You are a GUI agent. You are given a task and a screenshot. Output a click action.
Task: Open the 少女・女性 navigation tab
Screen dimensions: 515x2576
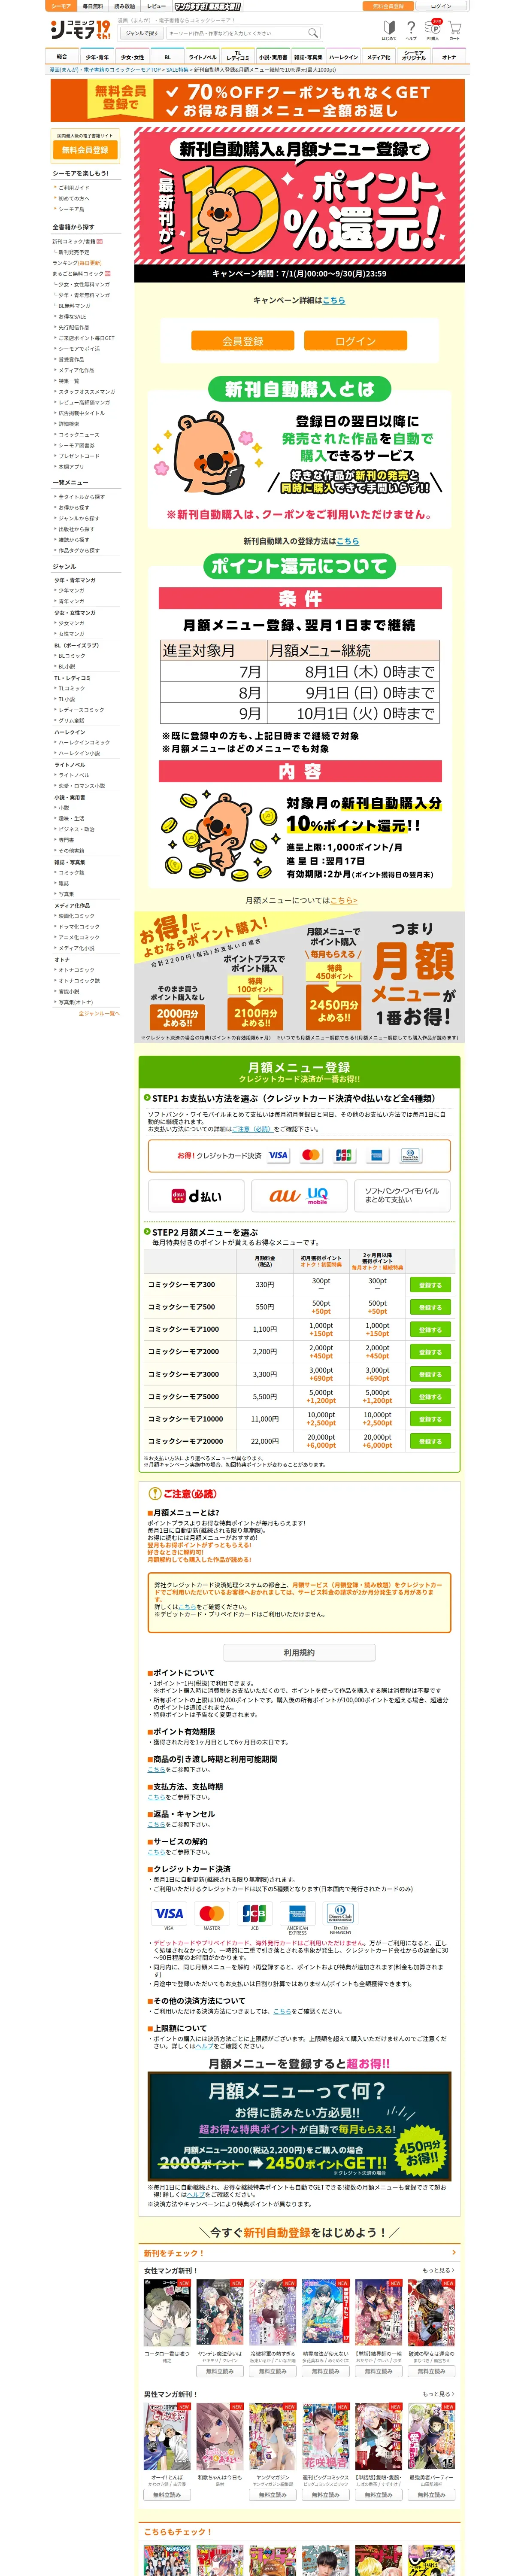click(132, 57)
